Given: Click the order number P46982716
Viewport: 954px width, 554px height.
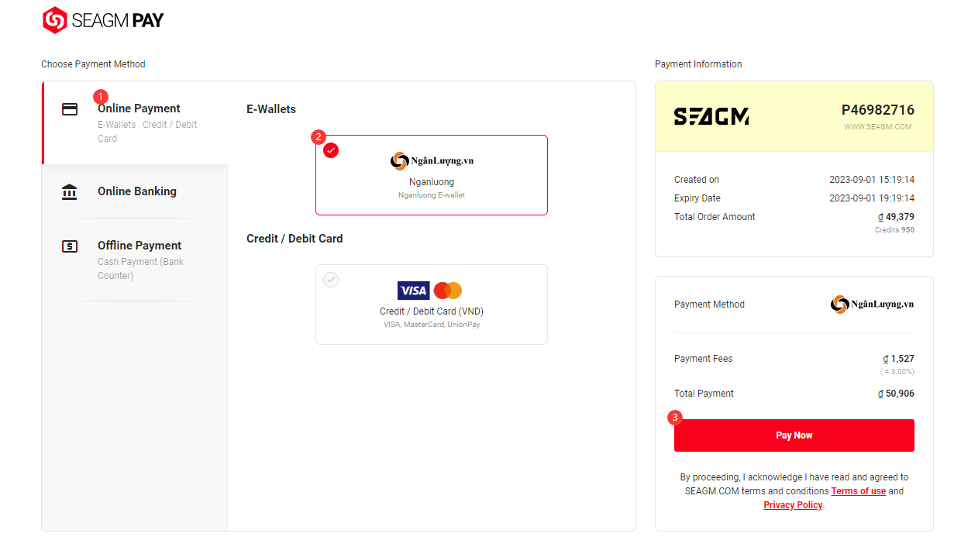Looking at the screenshot, I should pyautogui.click(x=878, y=110).
